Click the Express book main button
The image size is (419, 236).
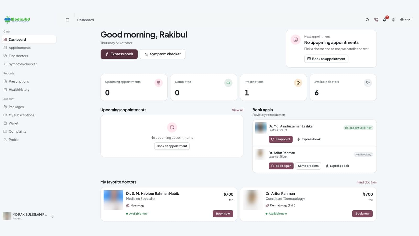click(119, 54)
